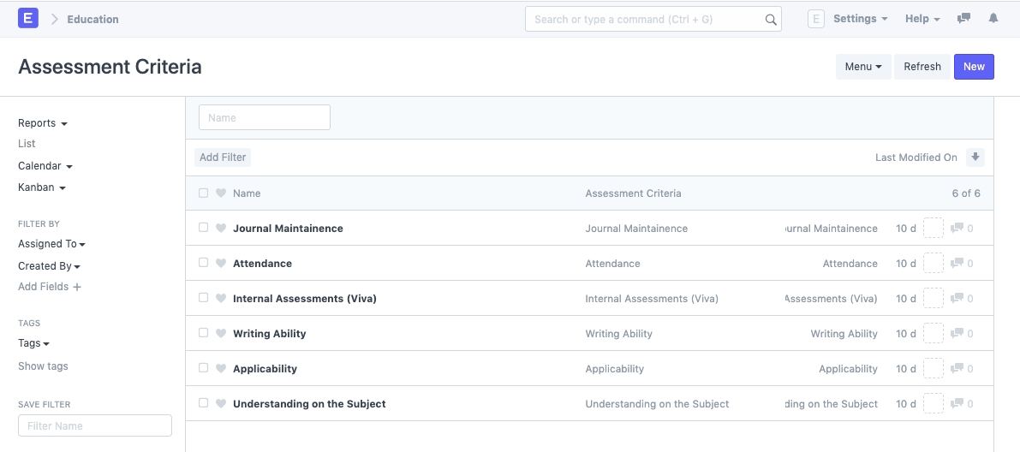Check the Internal Assessments (Viva) checkbox
The image size is (1020, 452).
(x=203, y=298)
